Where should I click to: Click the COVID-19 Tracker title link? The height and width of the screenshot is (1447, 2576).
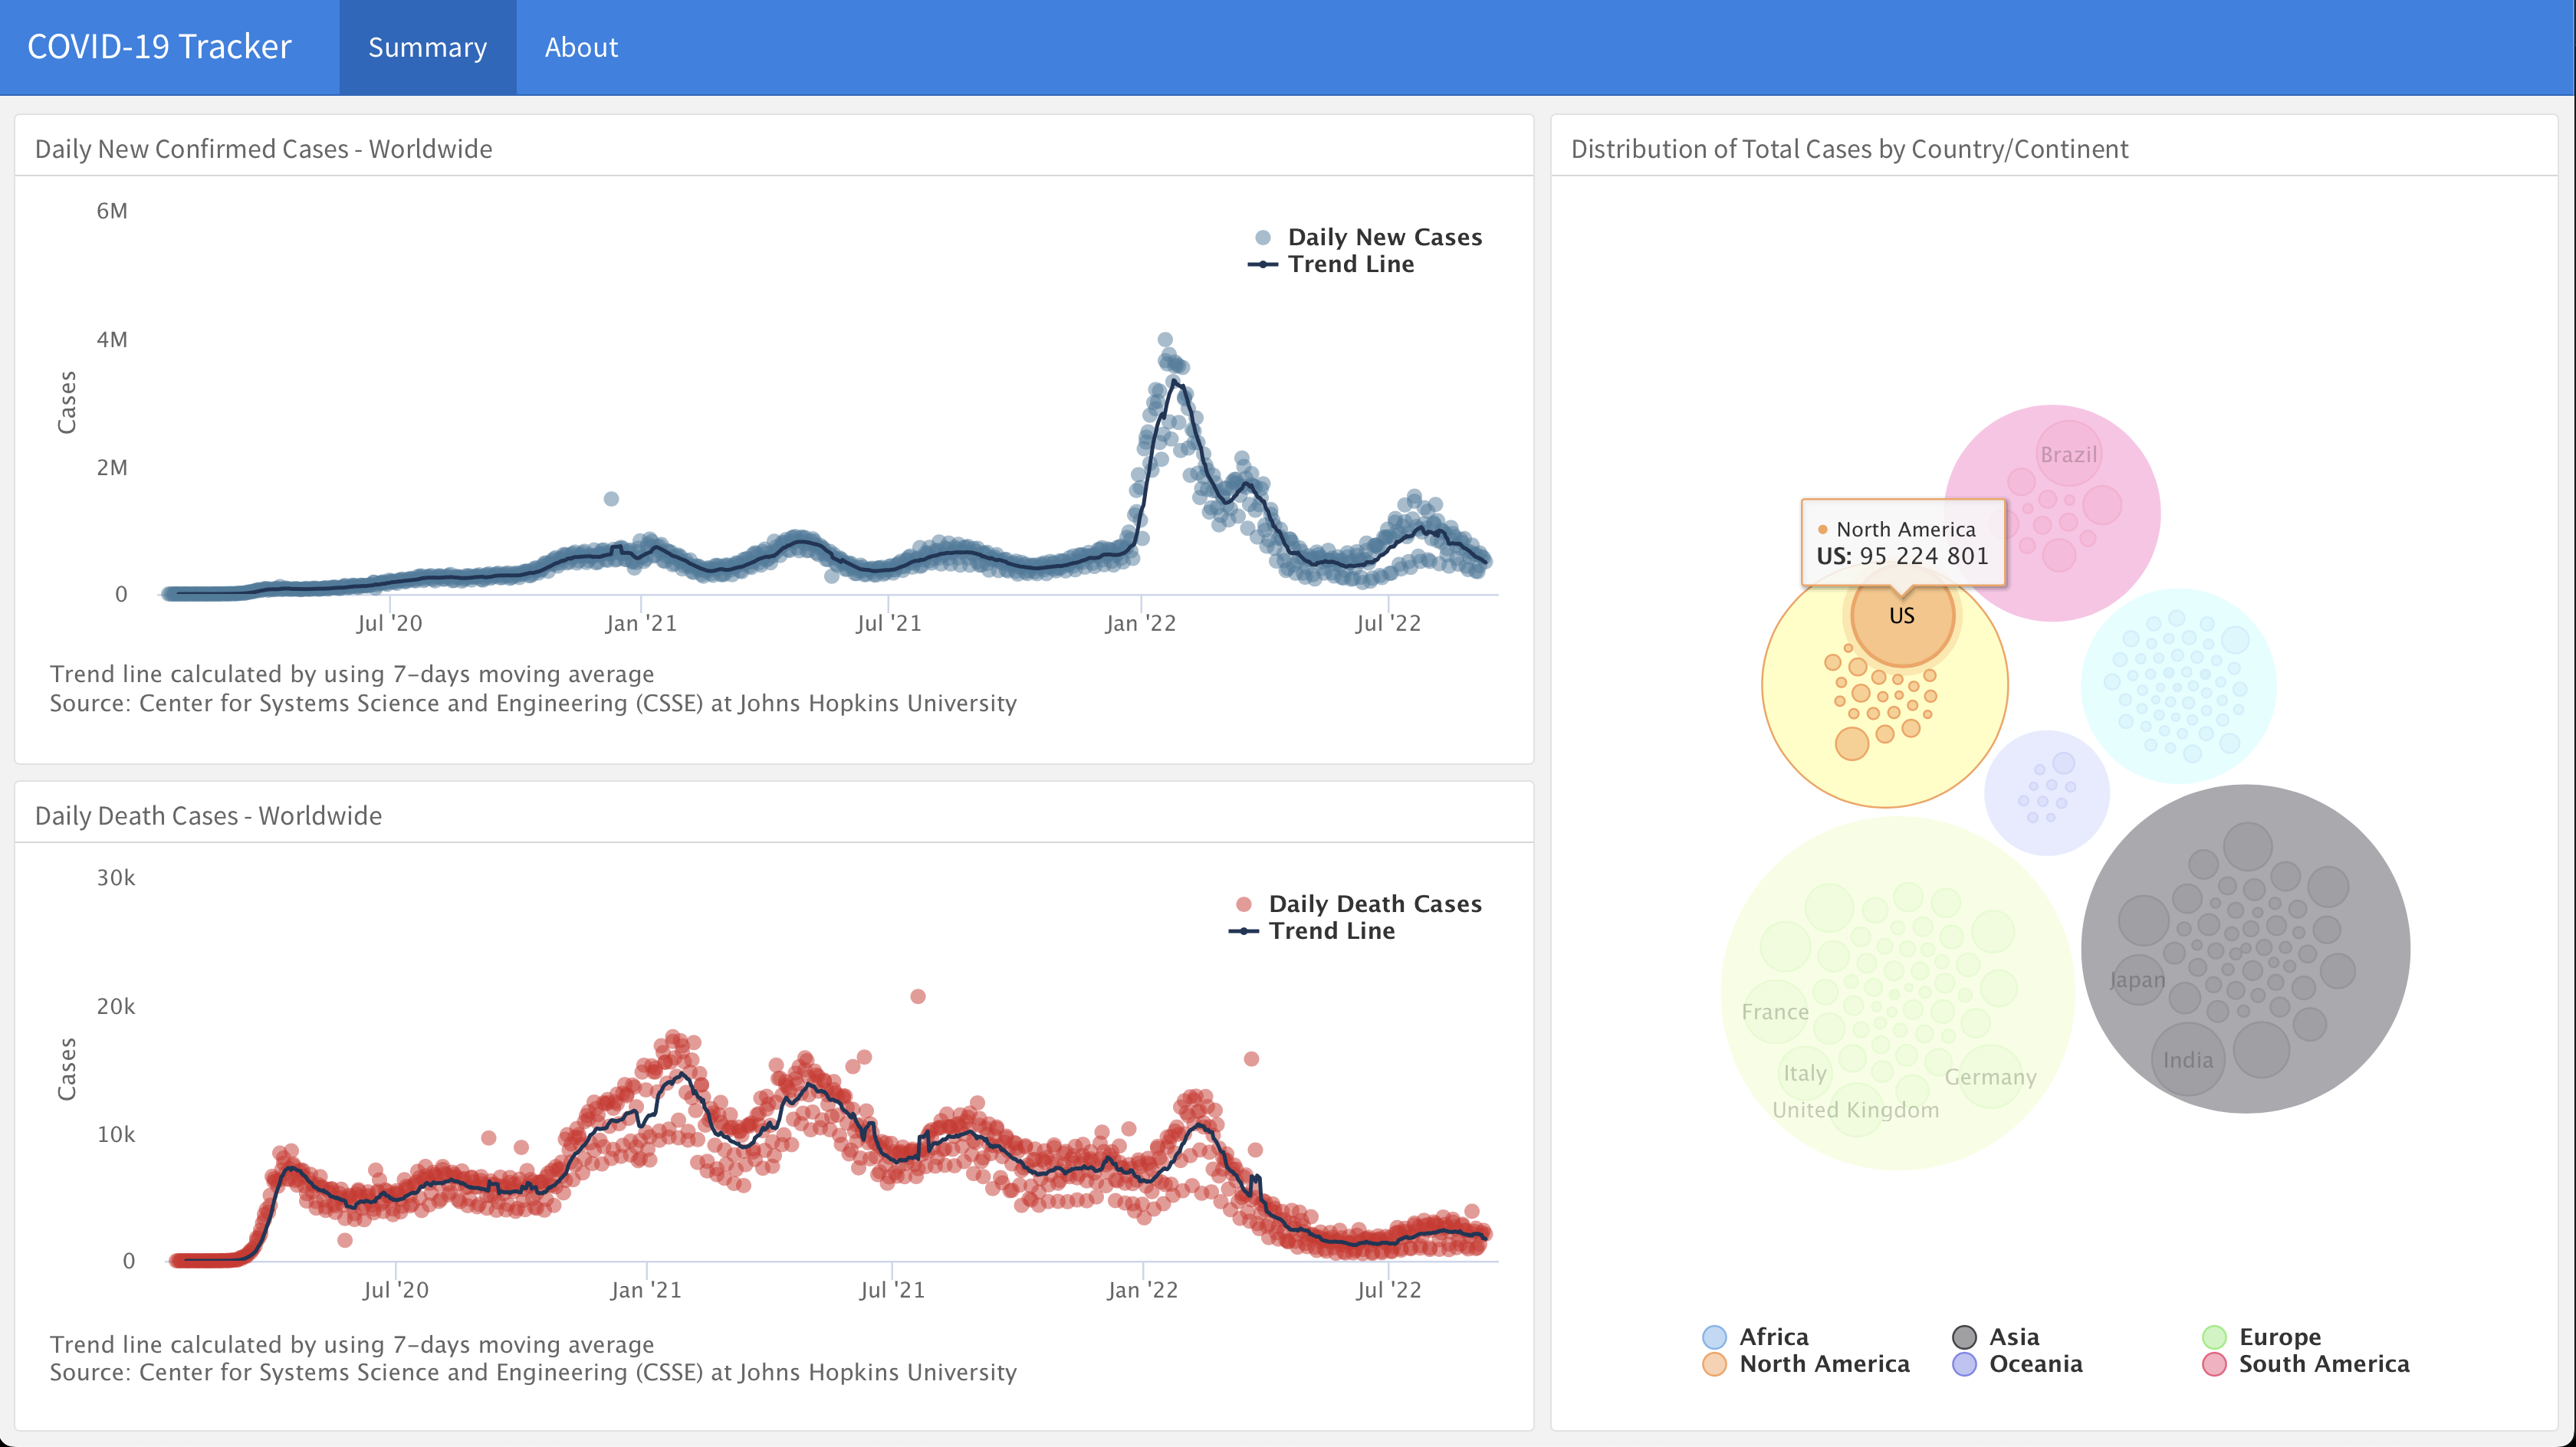click(x=159, y=47)
